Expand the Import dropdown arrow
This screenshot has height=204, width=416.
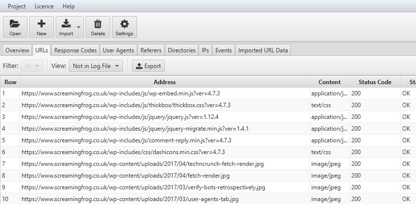(x=78, y=27)
